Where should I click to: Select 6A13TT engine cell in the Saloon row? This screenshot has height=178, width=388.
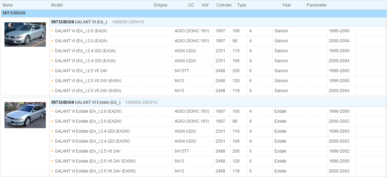(x=182, y=70)
